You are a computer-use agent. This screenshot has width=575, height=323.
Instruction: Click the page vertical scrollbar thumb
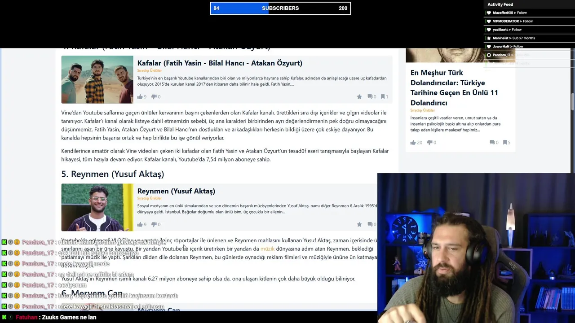[573, 101]
